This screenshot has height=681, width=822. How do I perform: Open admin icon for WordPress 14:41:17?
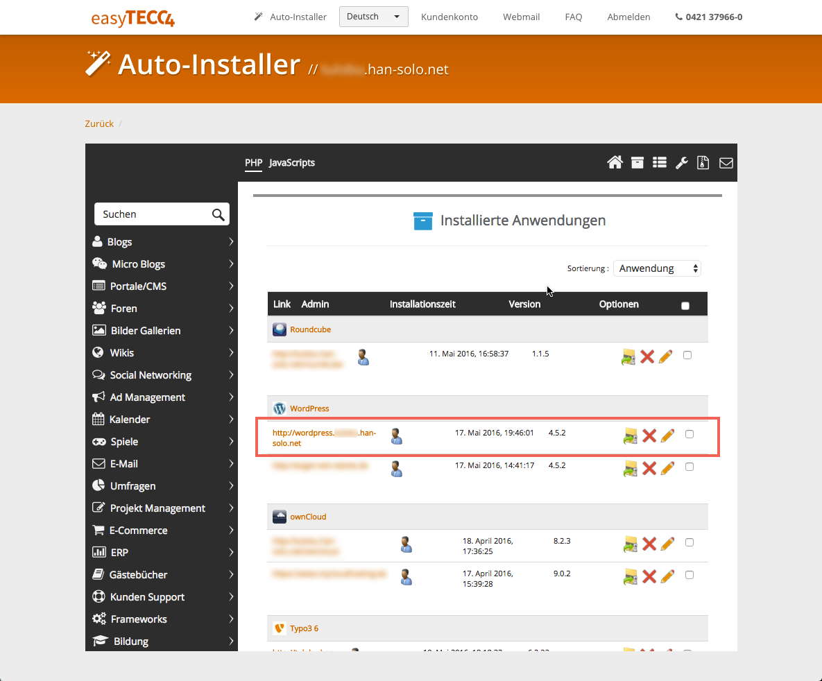click(x=396, y=469)
